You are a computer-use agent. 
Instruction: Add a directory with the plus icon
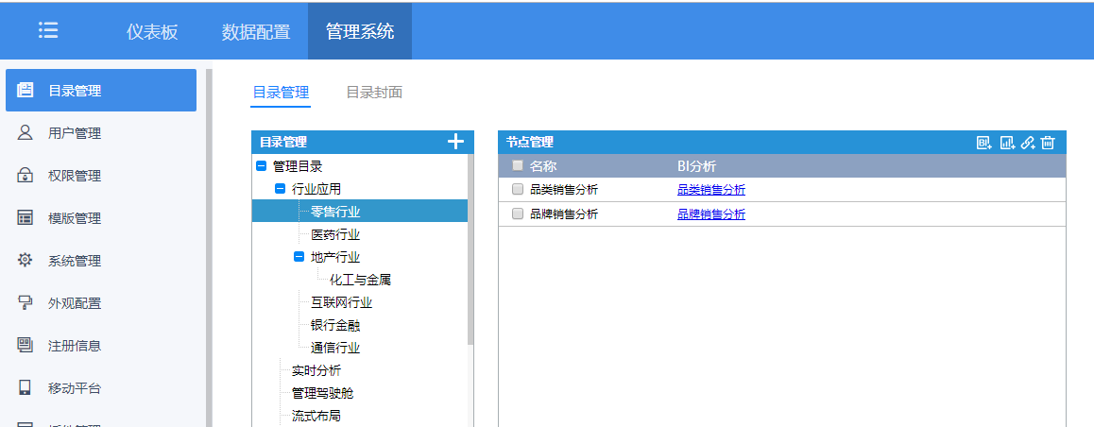click(455, 142)
